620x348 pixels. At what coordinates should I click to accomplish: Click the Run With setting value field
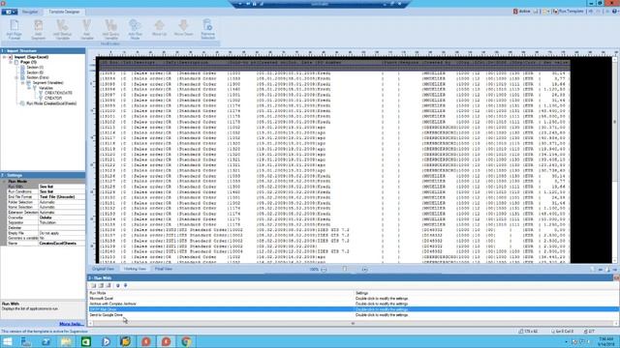coord(62,187)
